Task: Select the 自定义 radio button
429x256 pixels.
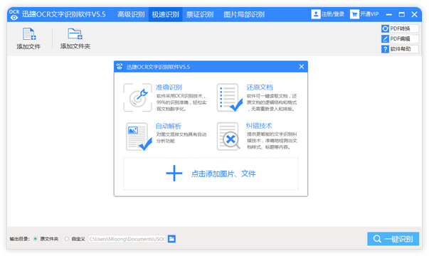Action: (x=66, y=239)
